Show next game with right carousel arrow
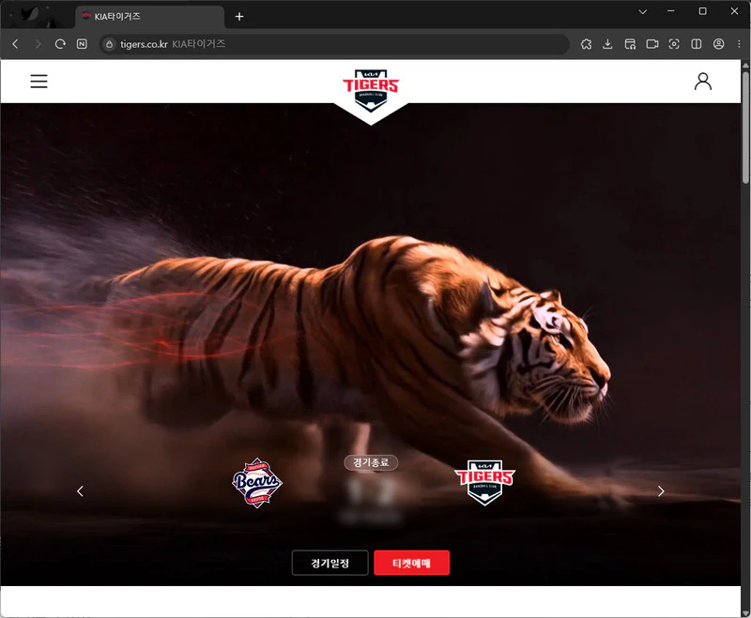The width and height of the screenshot is (751, 618). click(x=661, y=491)
